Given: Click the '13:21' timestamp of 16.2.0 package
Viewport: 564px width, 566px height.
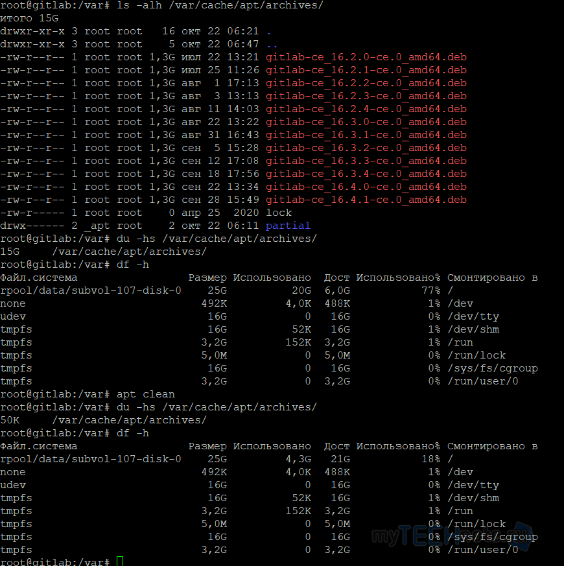Looking at the screenshot, I should (243, 57).
